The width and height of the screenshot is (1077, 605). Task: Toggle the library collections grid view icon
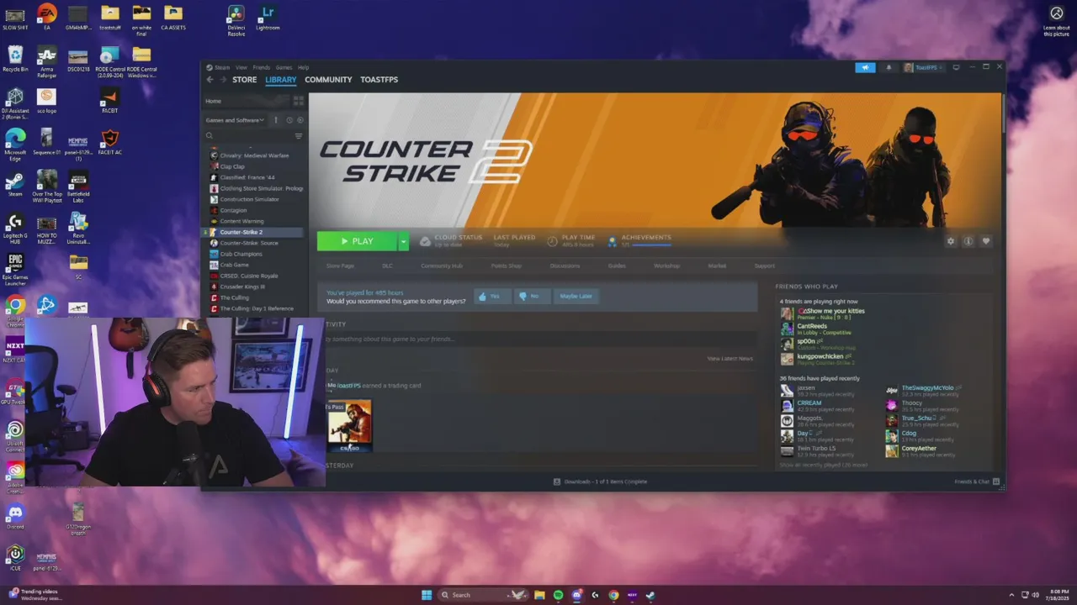click(298, 101)
